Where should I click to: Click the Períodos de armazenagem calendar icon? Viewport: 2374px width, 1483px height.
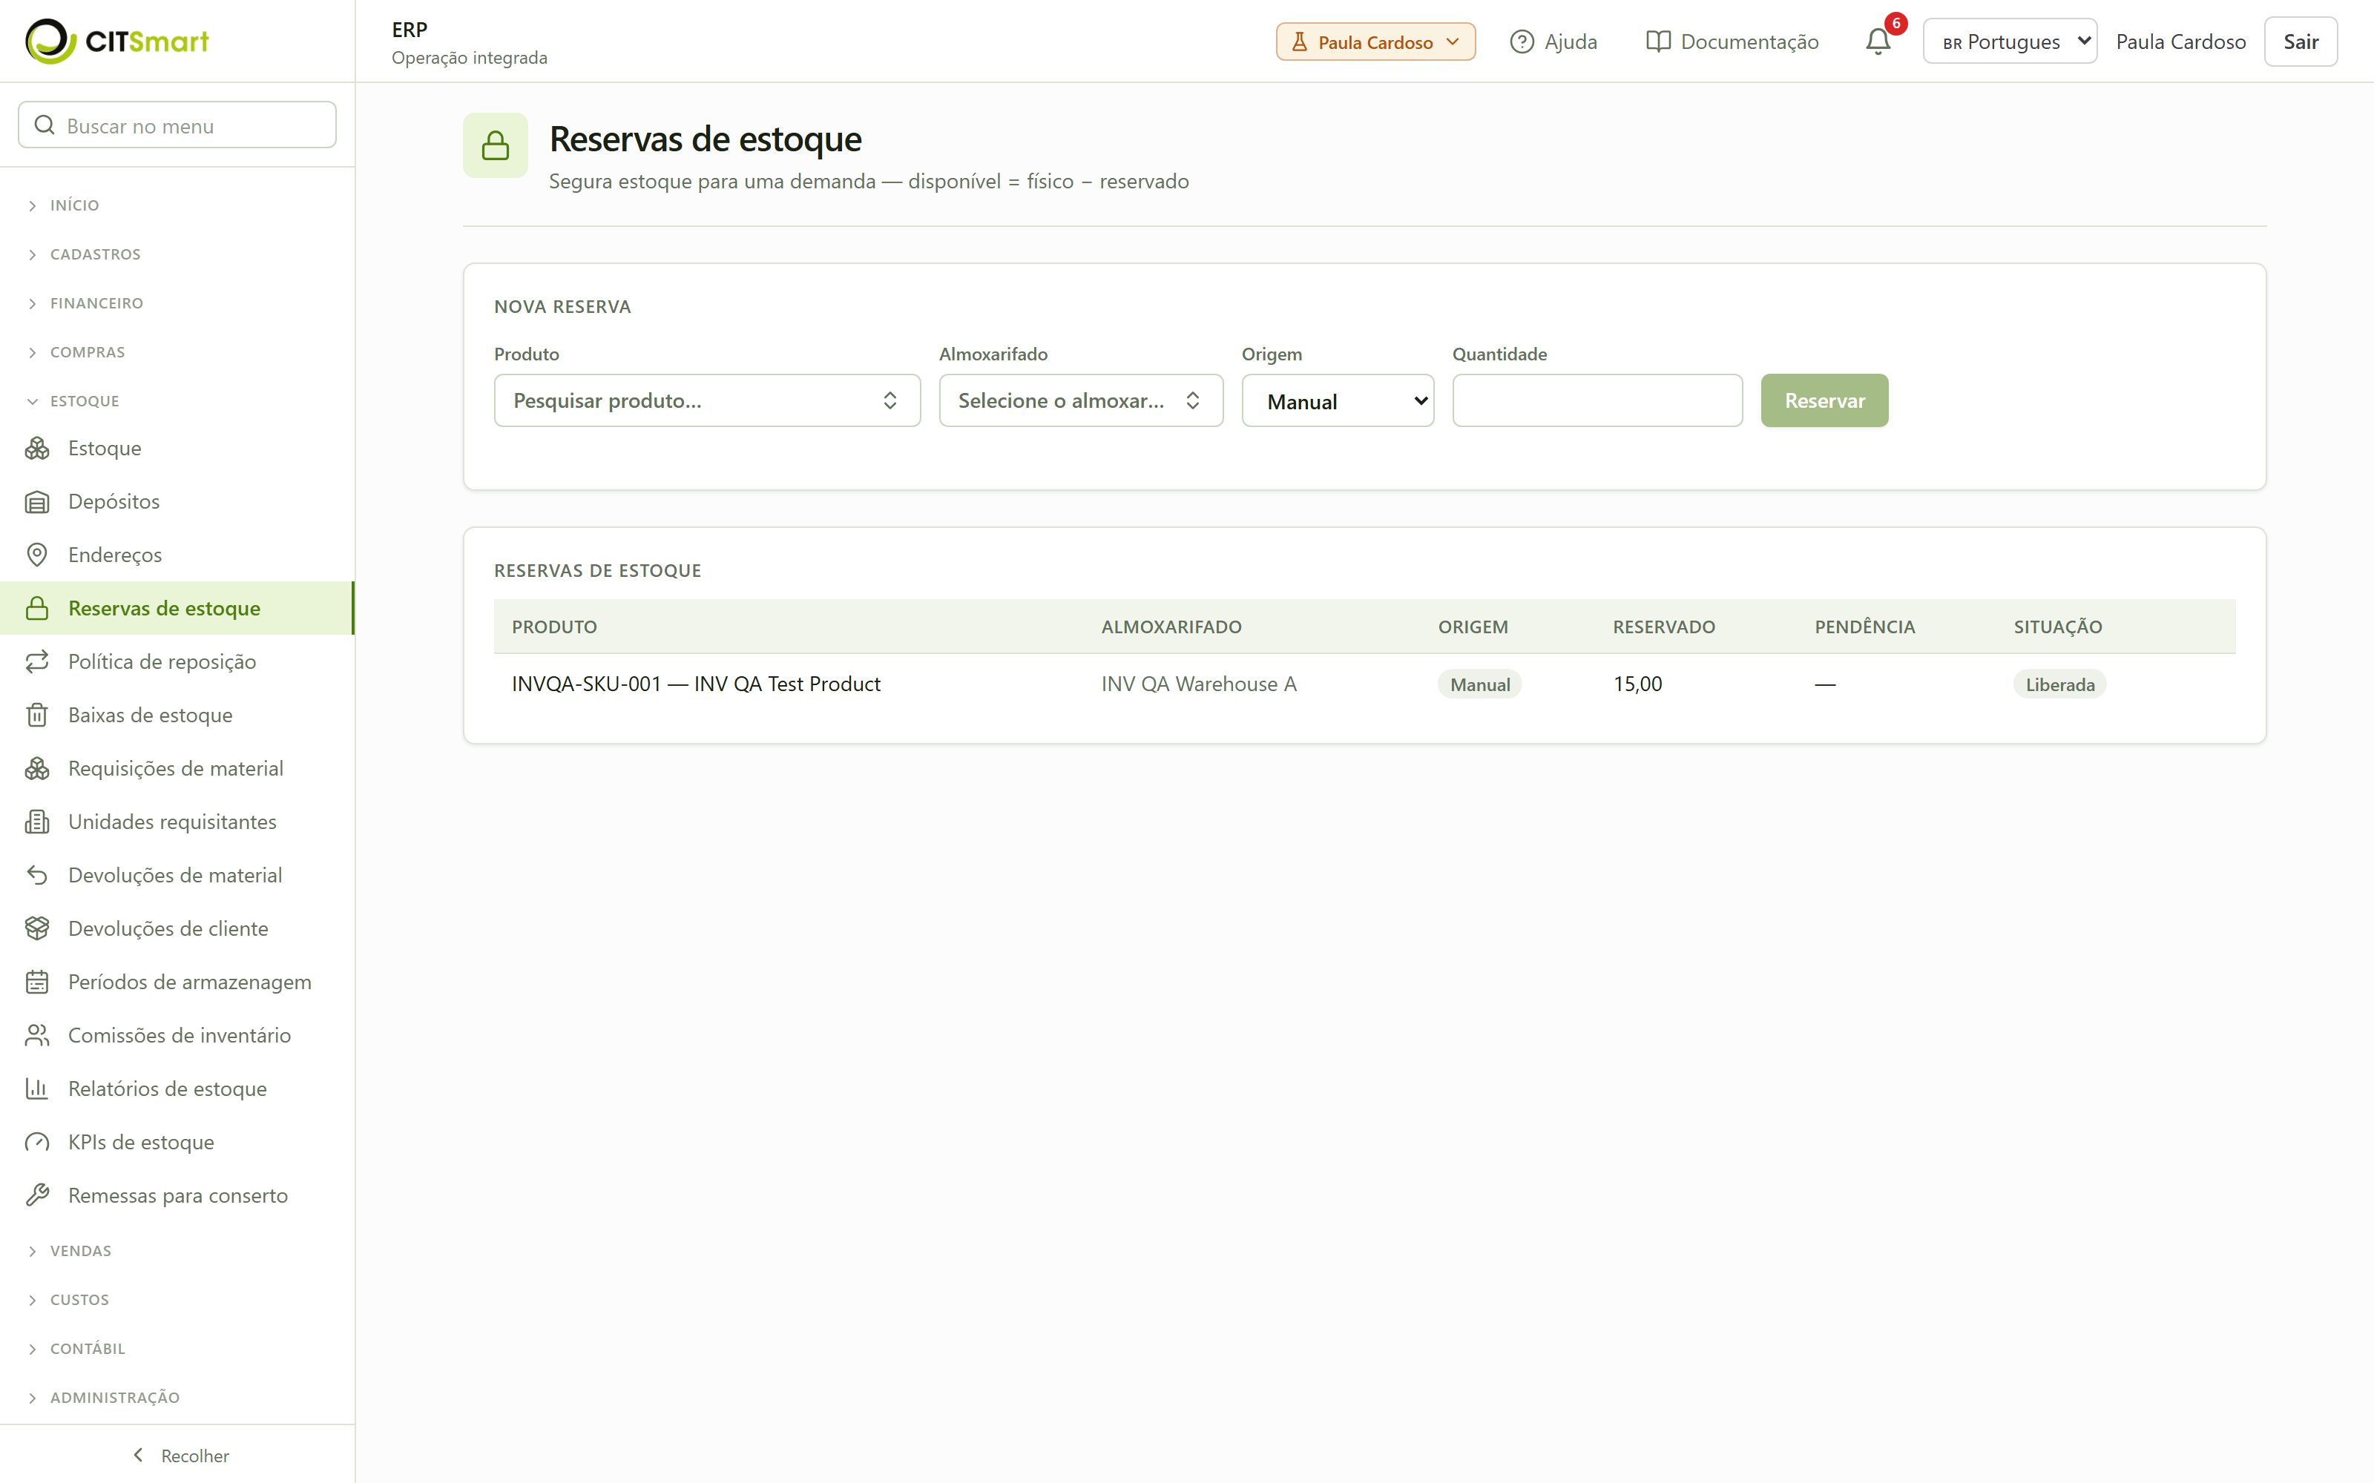(37, 982)
